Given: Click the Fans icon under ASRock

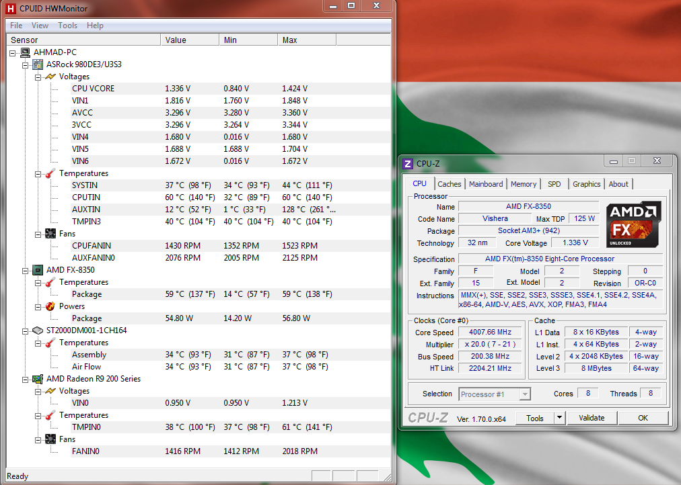Looking at the screenshot, I should [x=50, y=234].
